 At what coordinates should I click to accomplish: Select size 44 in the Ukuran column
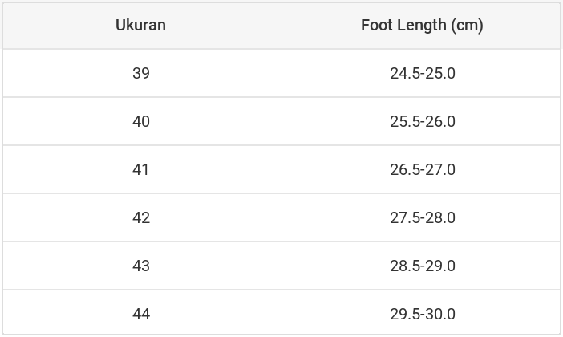click(x=141, y=314)
